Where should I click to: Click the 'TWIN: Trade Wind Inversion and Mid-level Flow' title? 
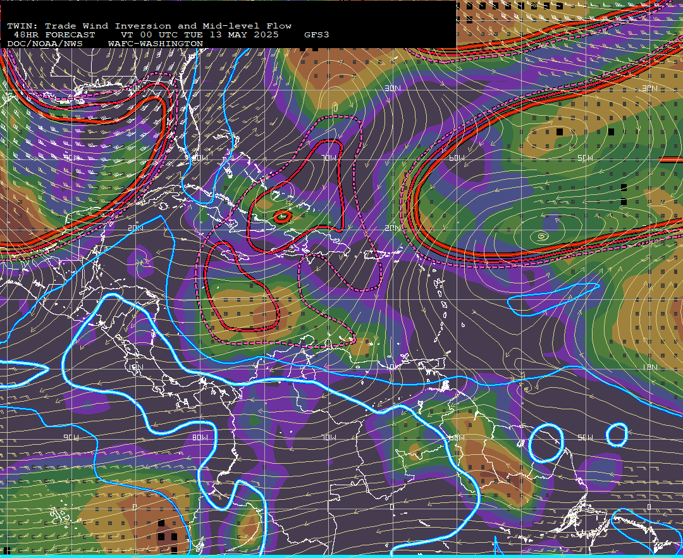pyautogui.click(x=149, y=26)
